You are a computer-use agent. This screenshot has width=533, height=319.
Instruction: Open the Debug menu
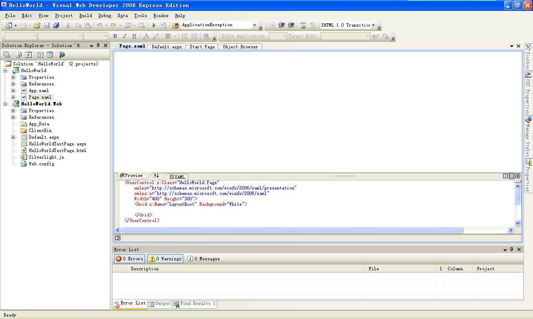(105, 15)
